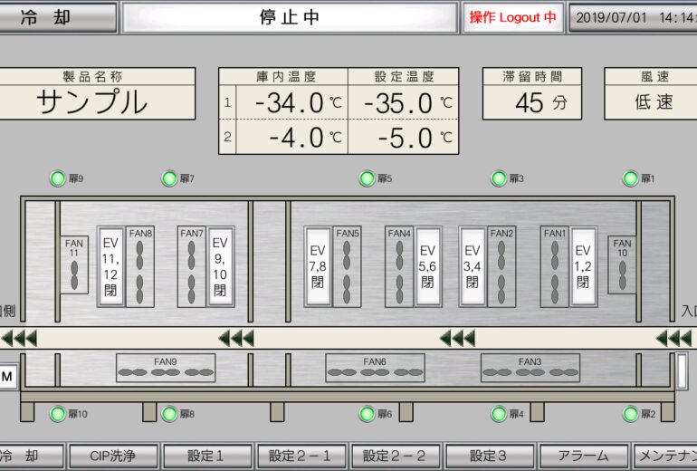Image resolution: width=697 pixels, height=471 pixels.
Task: Select the FAN1 vertical fan
Action: pyautogui.click(x=555, y=265)
